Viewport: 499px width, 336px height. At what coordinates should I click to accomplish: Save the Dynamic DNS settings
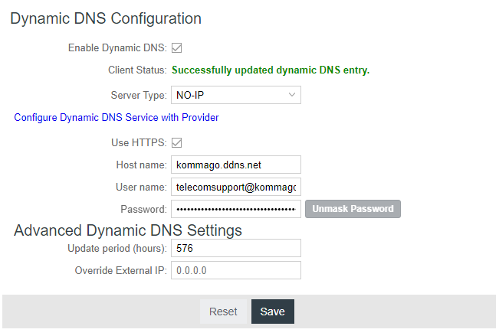(x=272, y=312)
